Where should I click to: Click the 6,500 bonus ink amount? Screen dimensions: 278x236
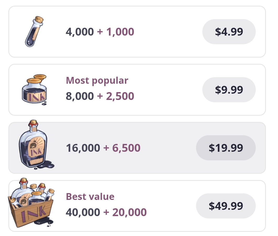pyautogui.click(x=126, y=148)
